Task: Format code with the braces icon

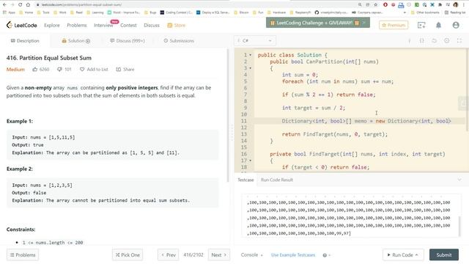Action: 422,41
